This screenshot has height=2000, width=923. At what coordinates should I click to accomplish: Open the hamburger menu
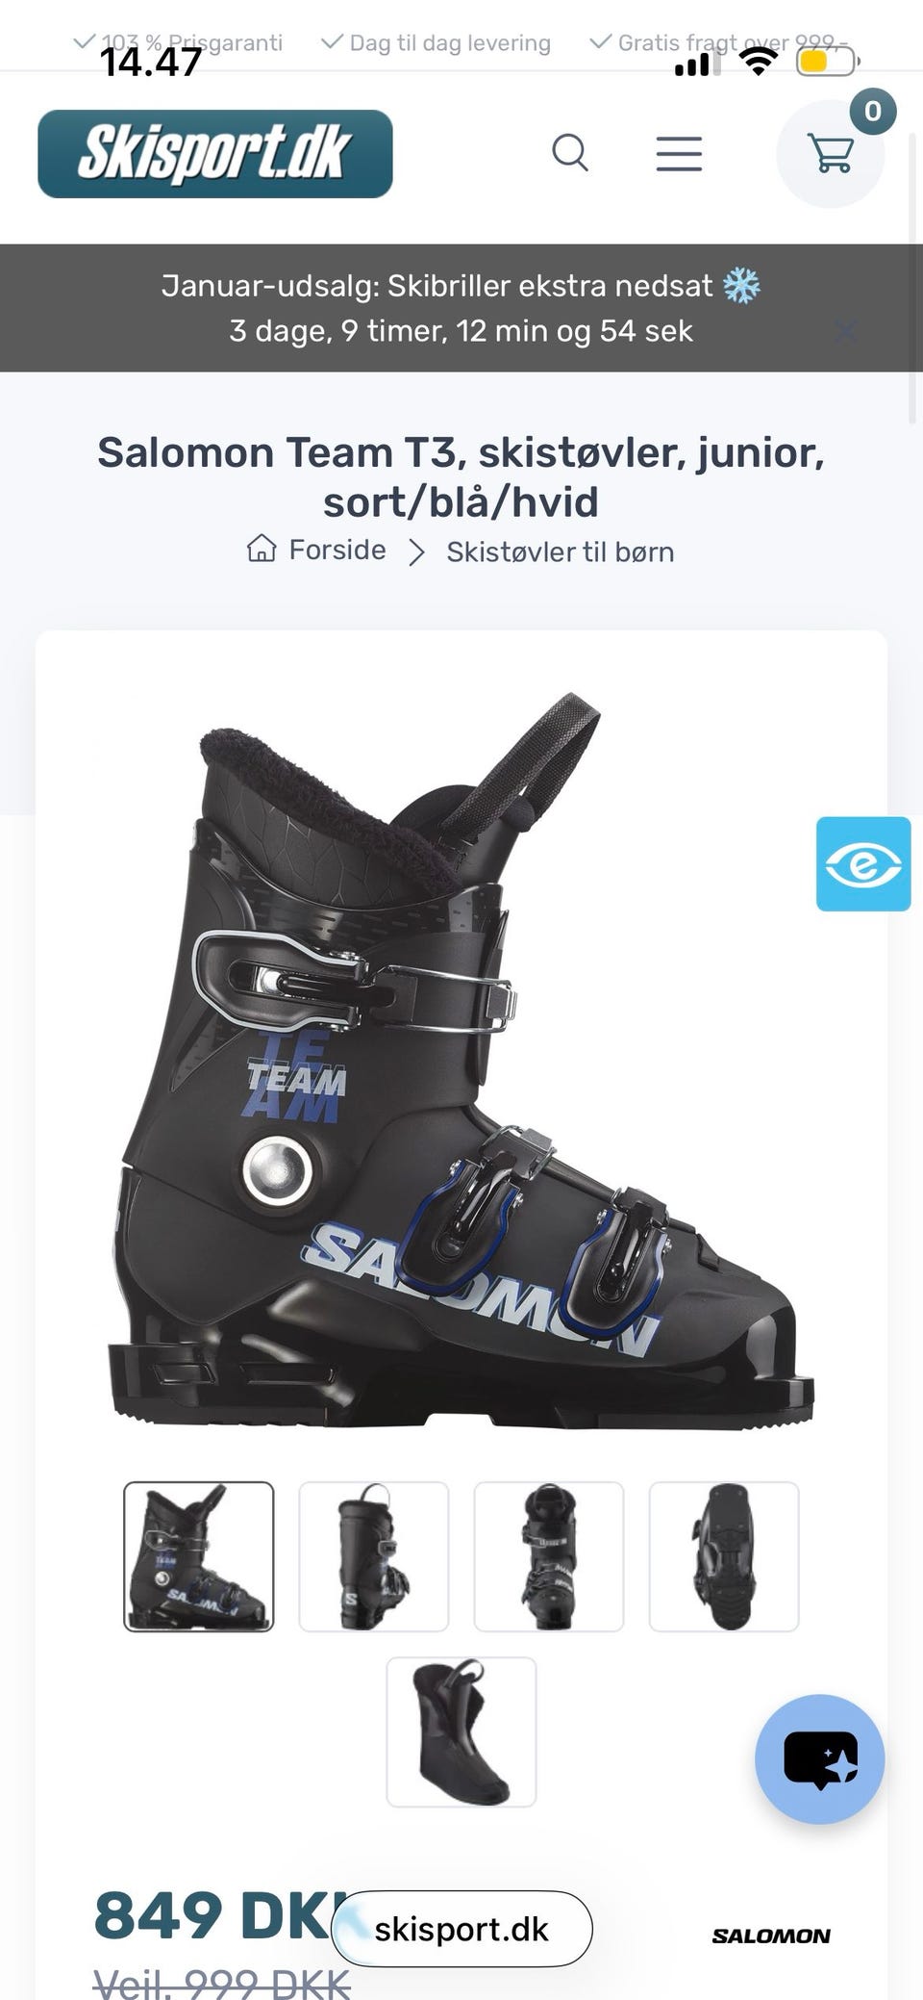[679, 153]
